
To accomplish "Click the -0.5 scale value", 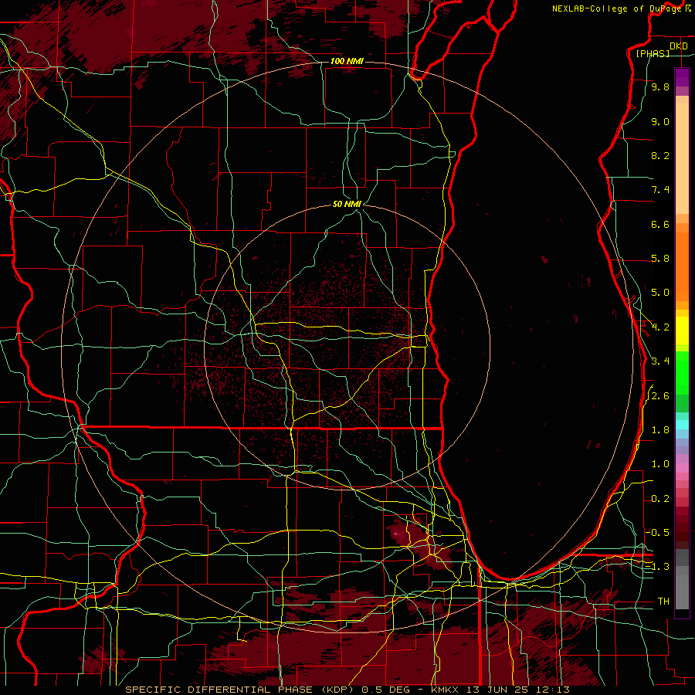I will (x=657, y=532).
